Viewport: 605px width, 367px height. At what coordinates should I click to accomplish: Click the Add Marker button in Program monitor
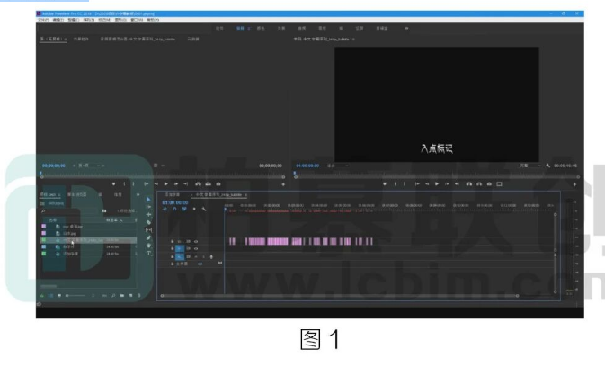tap(385, 183)
